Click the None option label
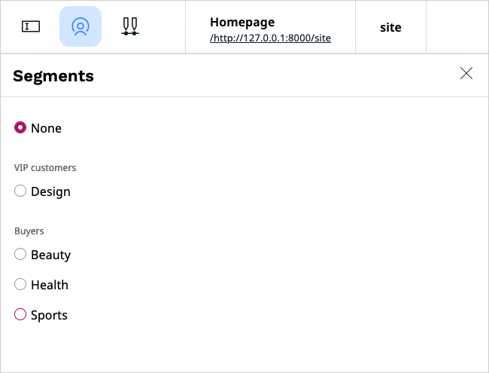 tap(46, 128)
